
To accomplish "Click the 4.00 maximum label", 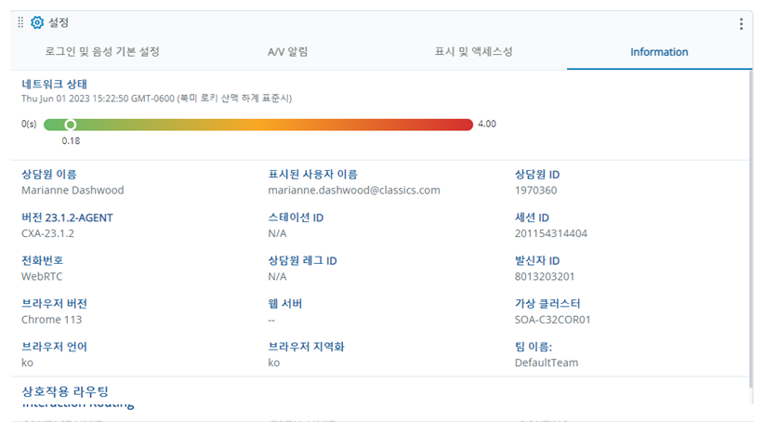I will pyautogui.click(x=487, y=124).
